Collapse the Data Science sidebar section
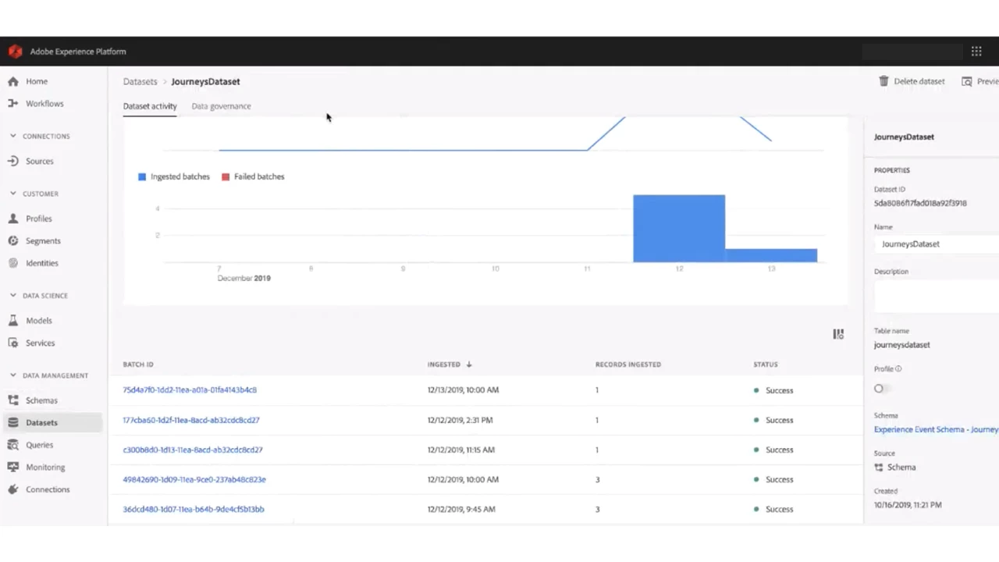The height and width of the screenshot is (562, 999). tap(13, 296)
